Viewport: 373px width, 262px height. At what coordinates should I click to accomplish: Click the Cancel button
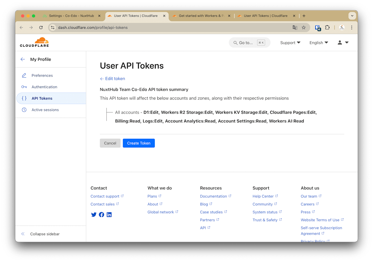pos(110,143)
